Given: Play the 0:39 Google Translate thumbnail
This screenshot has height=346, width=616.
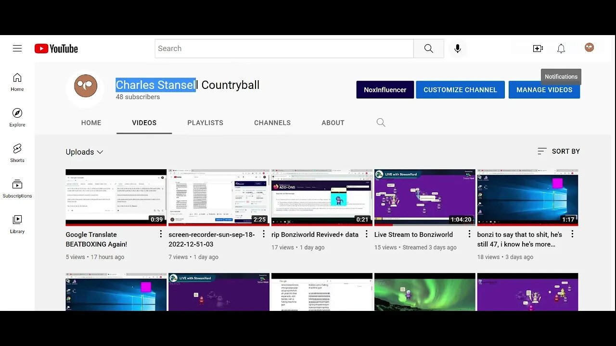Looking at the screenshot, I should 116,198.
